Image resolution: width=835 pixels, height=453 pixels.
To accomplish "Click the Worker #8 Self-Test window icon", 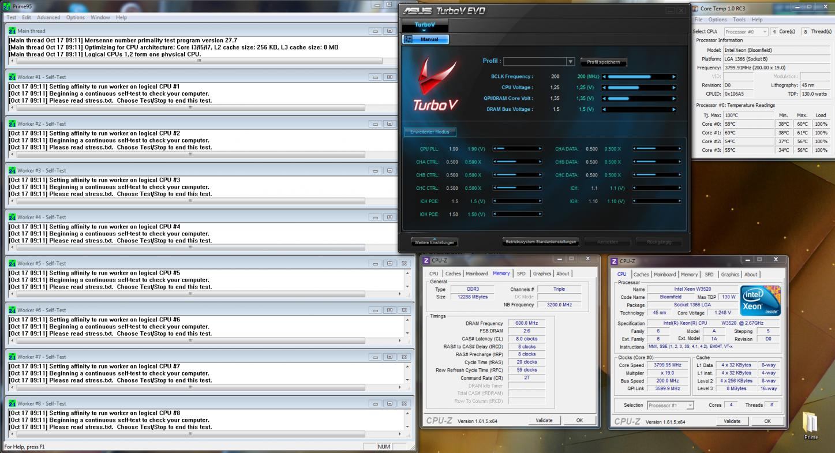I will click(x=12, y=403).
